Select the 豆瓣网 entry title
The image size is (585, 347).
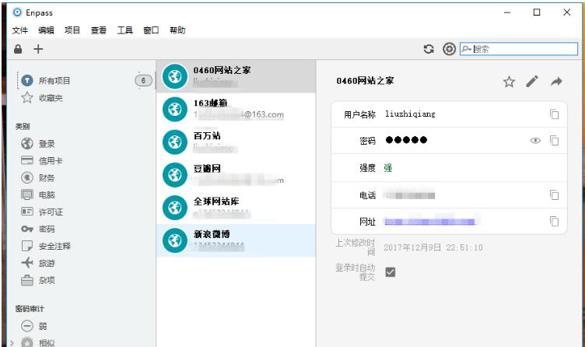tap(207, 169)
